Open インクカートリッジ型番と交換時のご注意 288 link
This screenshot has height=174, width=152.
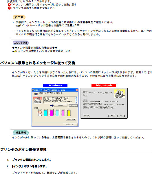[x=50, y=25]
